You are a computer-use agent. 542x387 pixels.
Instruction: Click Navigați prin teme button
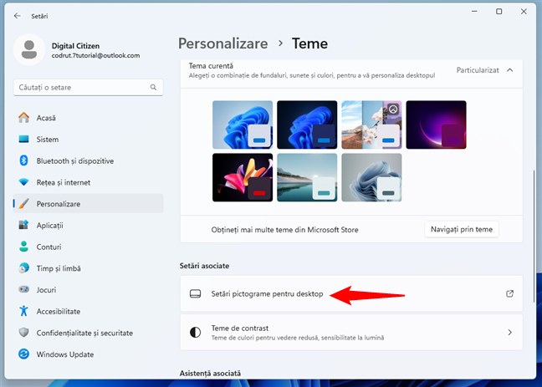(x=462, y=229)
